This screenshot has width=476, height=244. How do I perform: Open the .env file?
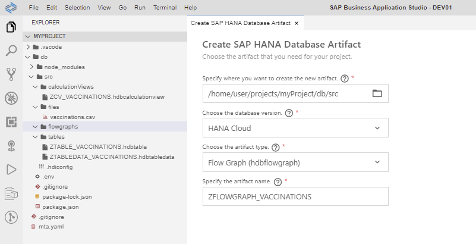(x=48, y=177)
